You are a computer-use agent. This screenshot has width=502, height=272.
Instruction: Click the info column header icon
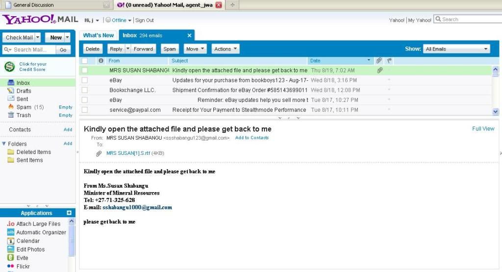tap(101, 60)
